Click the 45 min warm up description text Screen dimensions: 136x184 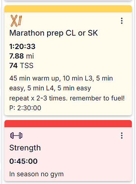tap(61, 78)
